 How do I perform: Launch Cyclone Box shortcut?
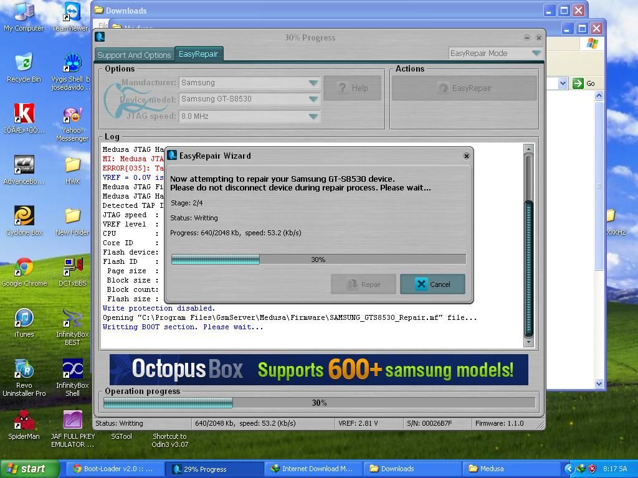click(x=24, y=221)
